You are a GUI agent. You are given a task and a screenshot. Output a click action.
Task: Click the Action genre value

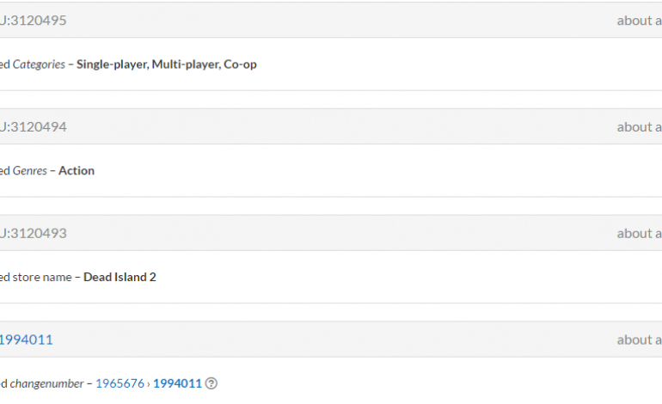(77, 171)
